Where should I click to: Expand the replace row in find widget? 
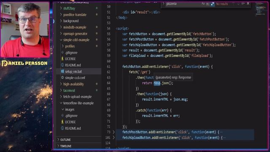coord(164,4)
